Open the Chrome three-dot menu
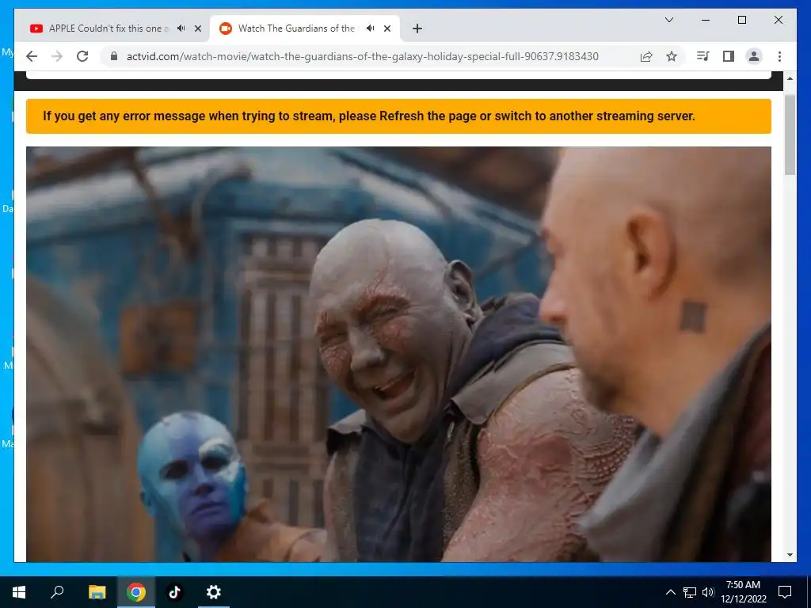The image size is (811, 608). [779, 56]
